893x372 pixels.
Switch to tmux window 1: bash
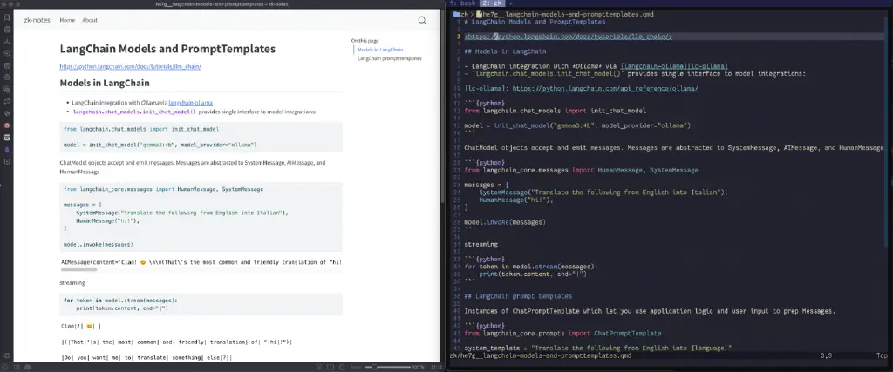coord(462,3)
